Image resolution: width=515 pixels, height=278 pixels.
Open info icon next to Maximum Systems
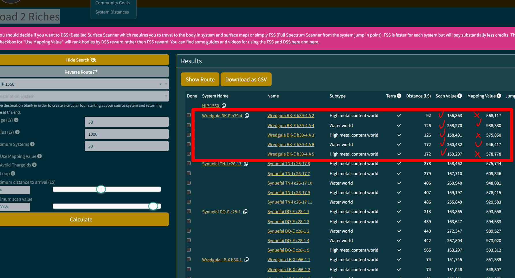(x=32, y=144)
